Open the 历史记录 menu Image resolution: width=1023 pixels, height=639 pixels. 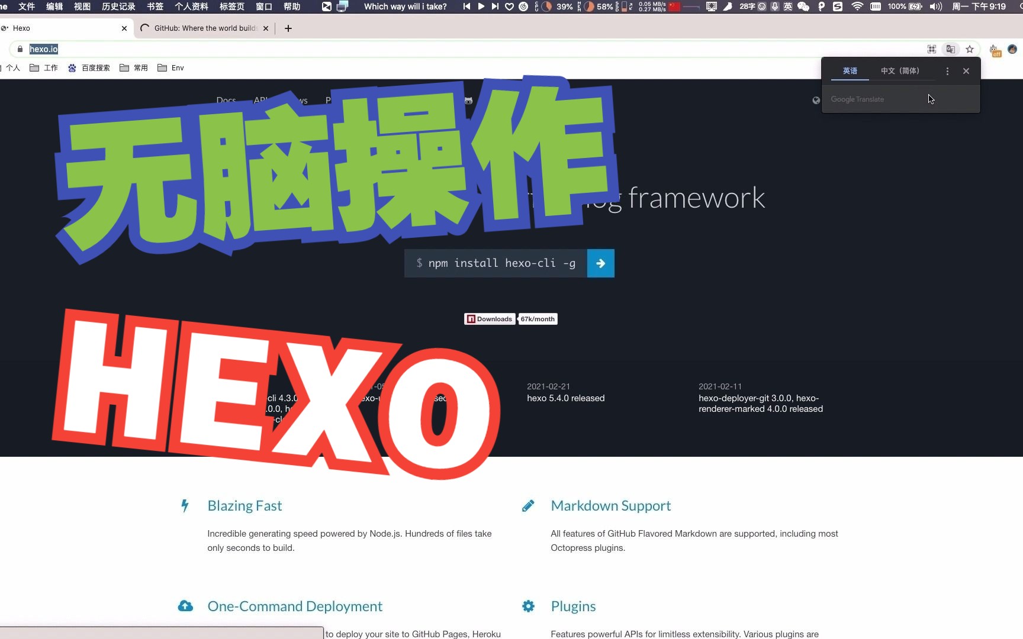coord(118,7)
